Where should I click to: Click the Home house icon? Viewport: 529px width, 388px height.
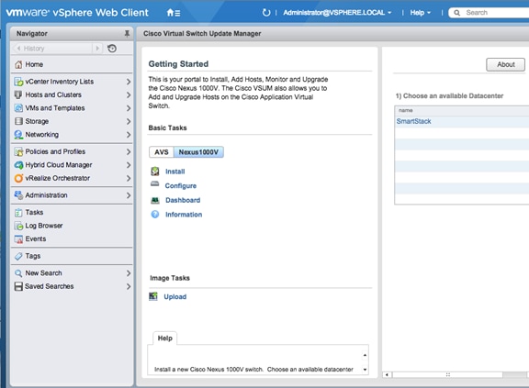[18, 64]
